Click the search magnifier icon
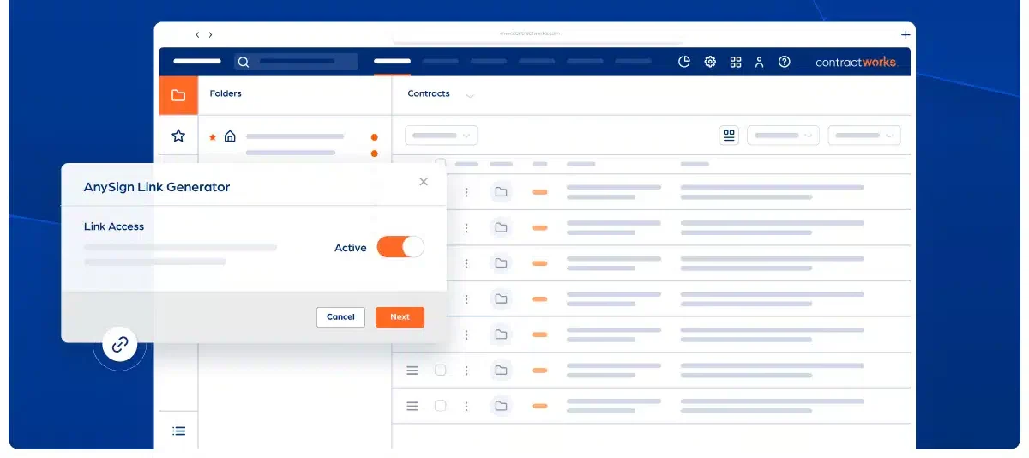Screen dimensions: 1029x458 (x=244, y=62)
